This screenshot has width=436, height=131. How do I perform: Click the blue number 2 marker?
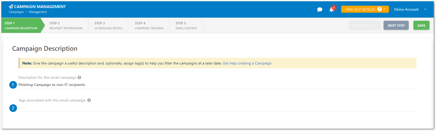pos(13,108)
